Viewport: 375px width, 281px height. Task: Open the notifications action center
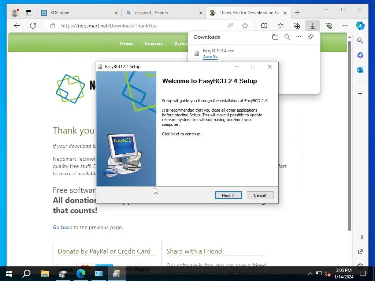[363, 274]
